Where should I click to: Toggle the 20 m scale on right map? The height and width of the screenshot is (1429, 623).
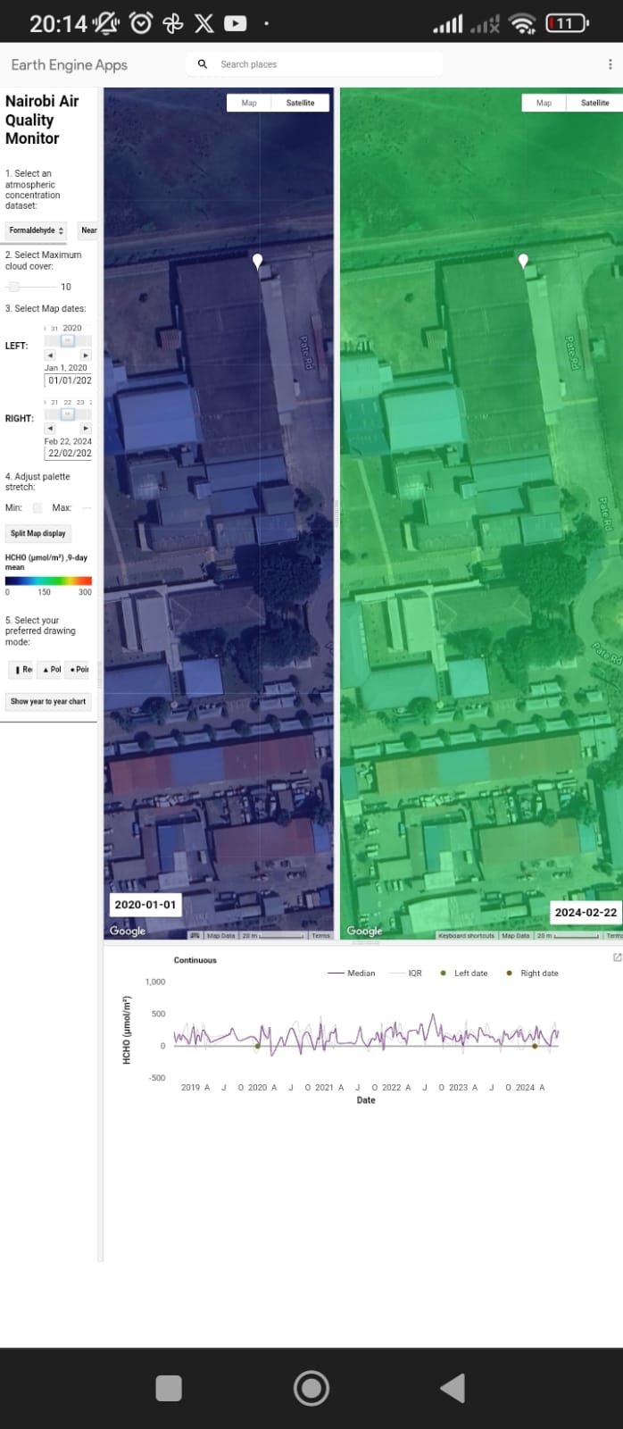pyautogui.click(x=568, y=936)
